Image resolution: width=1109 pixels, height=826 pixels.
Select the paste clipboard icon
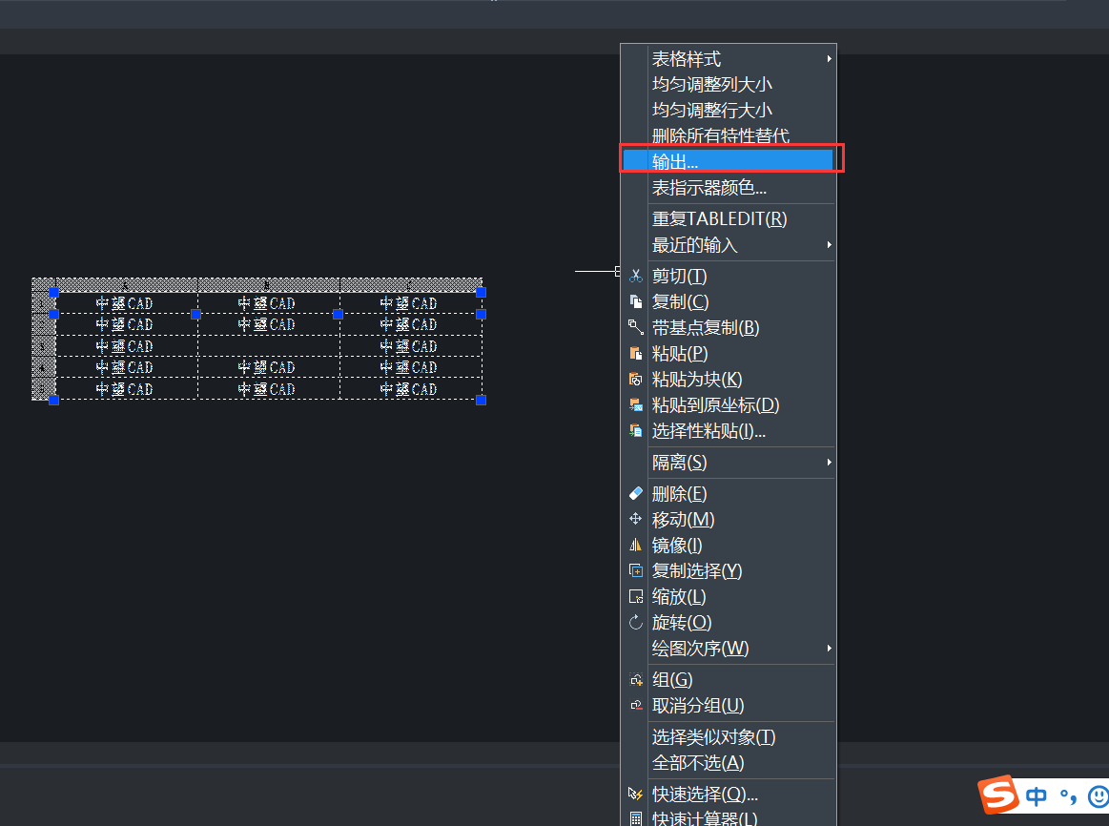pyautogui.click(x=636, y=353)
